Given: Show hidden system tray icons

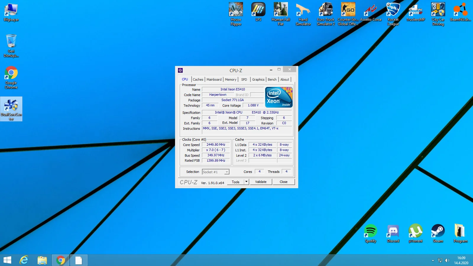Looking at the screenshot, I should coord(433,260).
